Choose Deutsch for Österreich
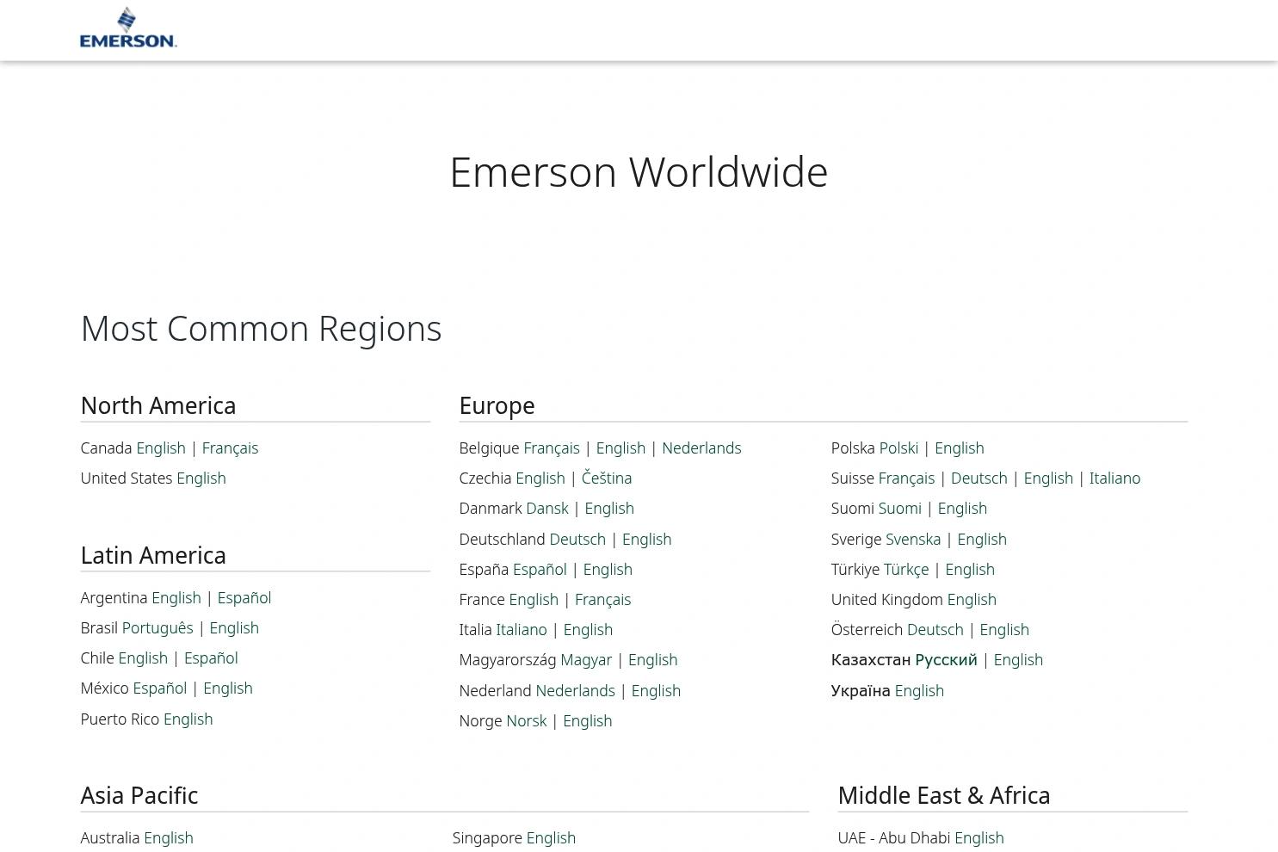This screenshot has height=852, width=1278. click(935, 629)
